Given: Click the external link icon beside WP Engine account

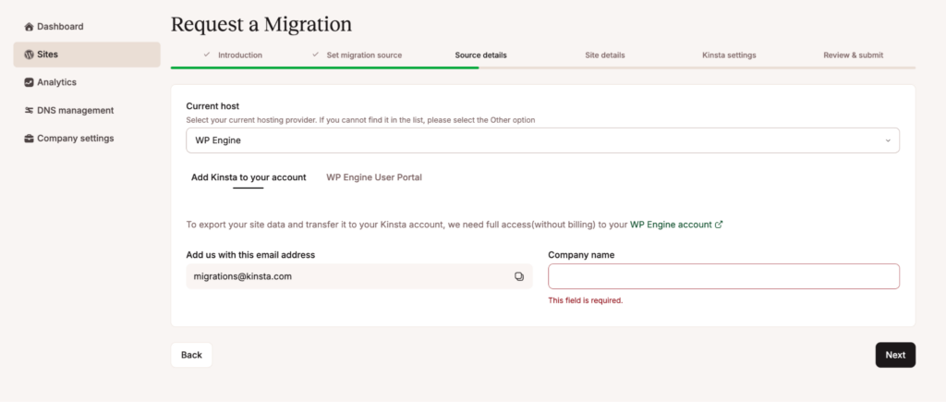Looking at the screenshot, I should [x=719, y=225].
